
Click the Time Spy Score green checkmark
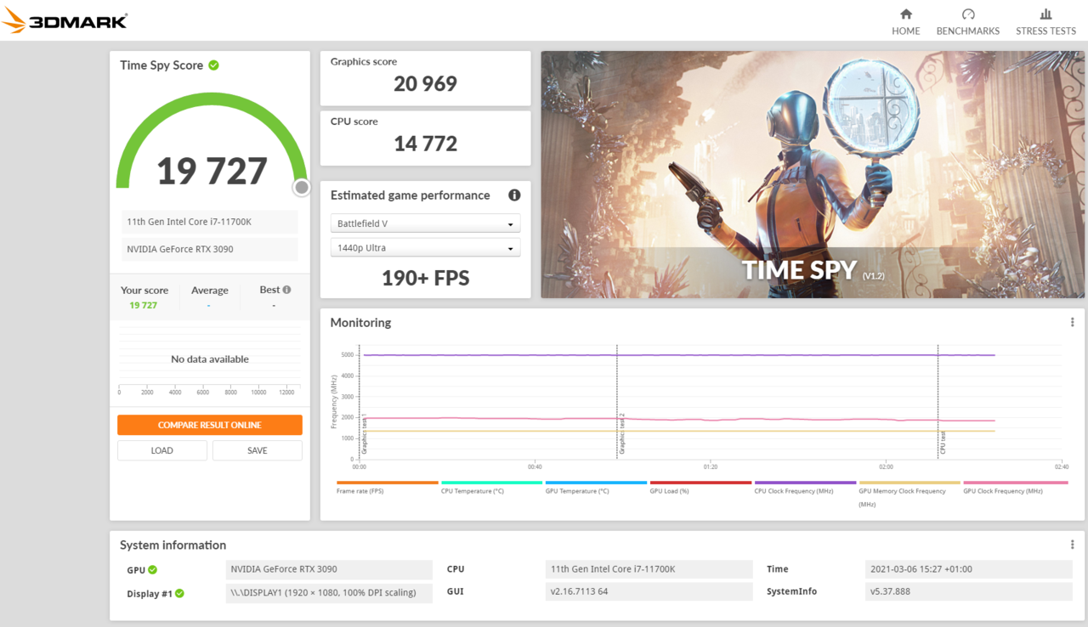[214, 65]
